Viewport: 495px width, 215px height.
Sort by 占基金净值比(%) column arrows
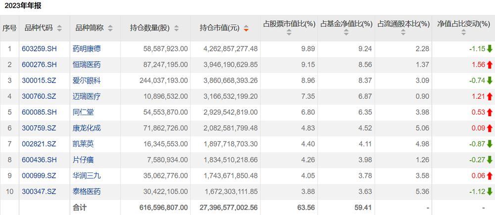pyautogui.click(x=346, y=32)
